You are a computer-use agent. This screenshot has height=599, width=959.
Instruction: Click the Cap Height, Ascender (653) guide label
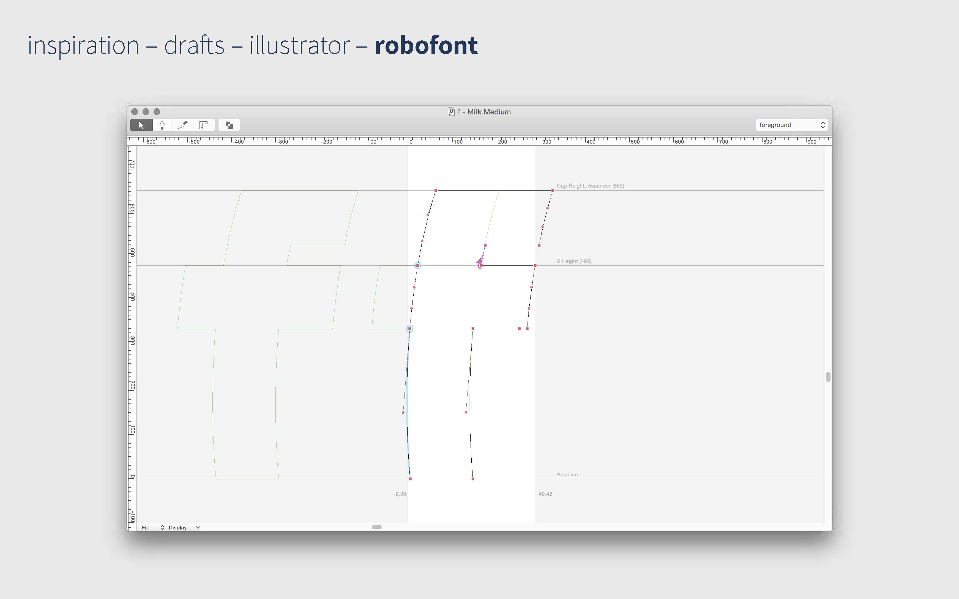point(590,186)
